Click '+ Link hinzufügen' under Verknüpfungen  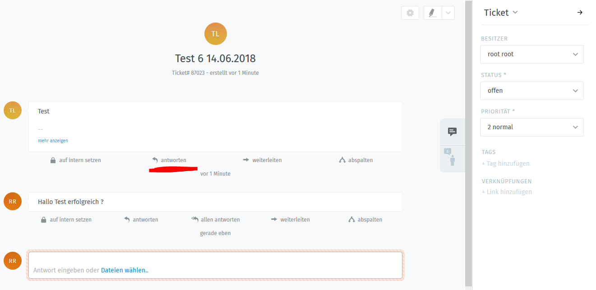click(507, 192)
